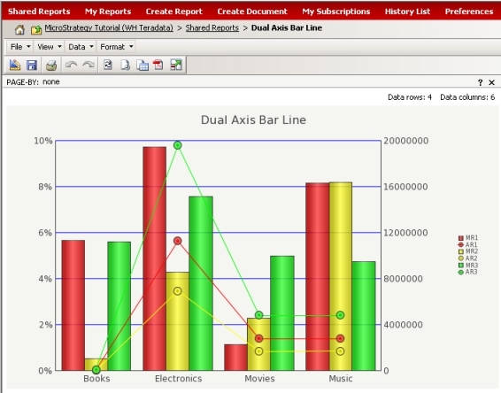Screen dimensions: 501x393
Task: Print the report using printer icon
Action: 51,65
